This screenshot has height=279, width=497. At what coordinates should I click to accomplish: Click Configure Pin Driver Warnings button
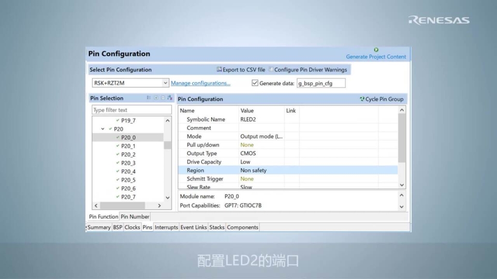click(308, 70)
